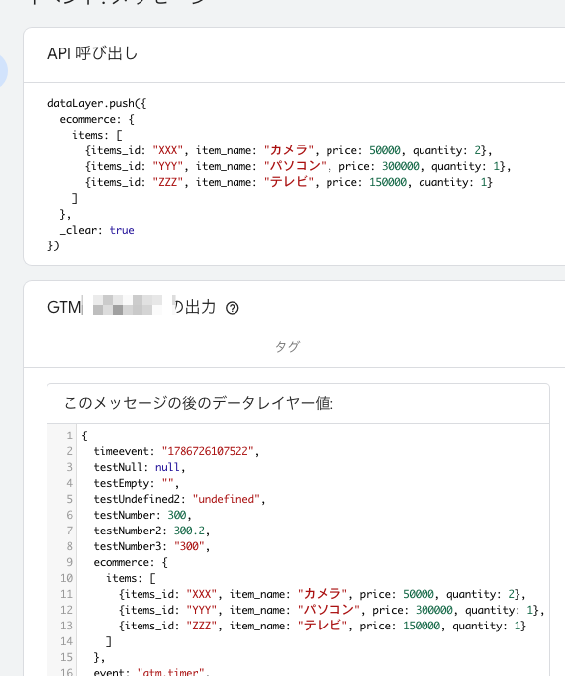Click the testEmpty line
Screen dimensions: 565x676
(x=137, y=483)
